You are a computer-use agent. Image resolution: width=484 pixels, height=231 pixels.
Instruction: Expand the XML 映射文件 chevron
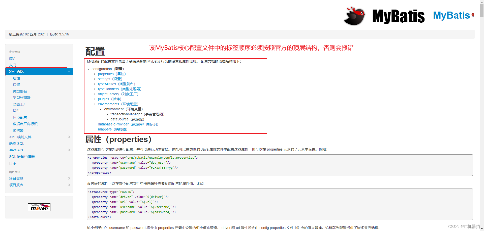[69, 137]
